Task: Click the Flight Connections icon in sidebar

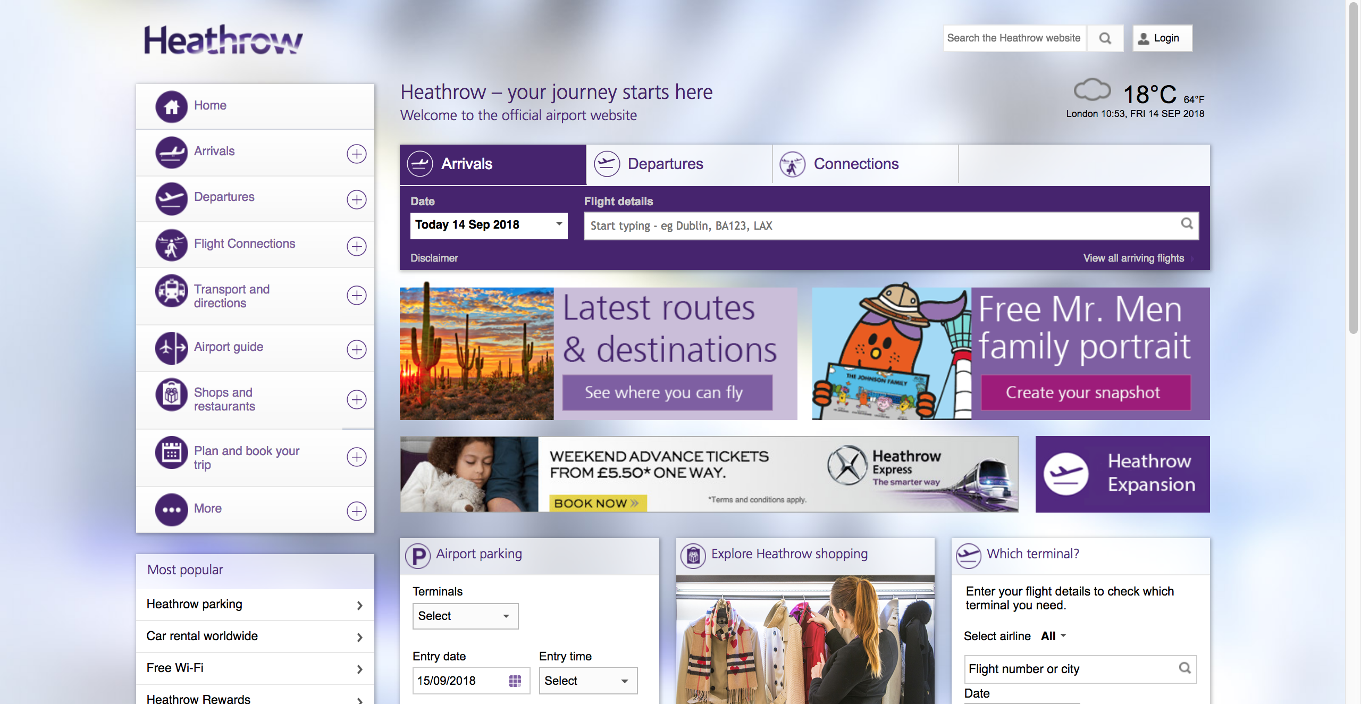Action: click(171, 245)
